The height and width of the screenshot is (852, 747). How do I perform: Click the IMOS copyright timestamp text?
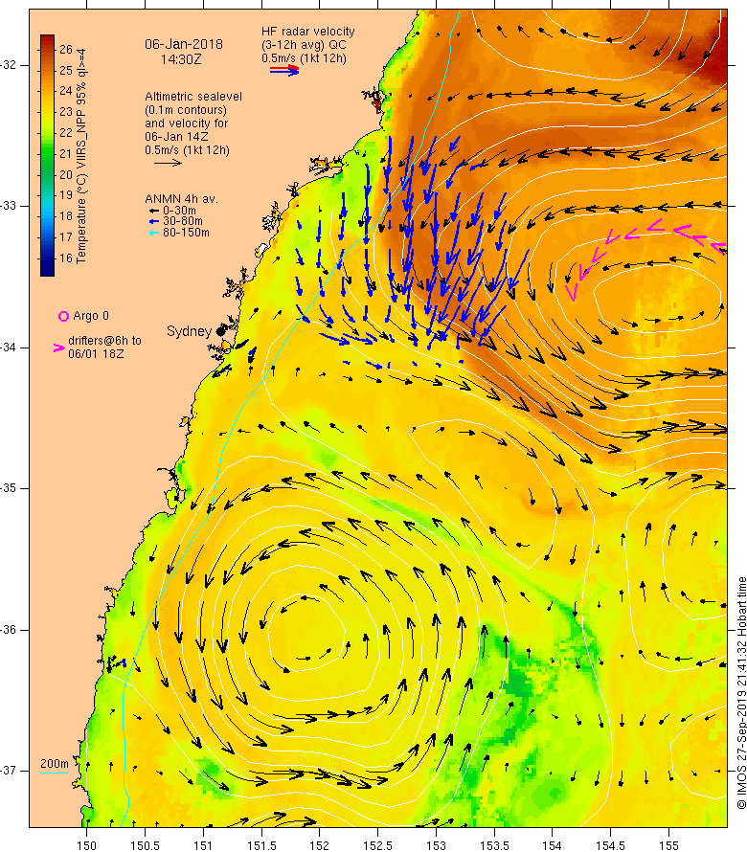click(741, 693)
